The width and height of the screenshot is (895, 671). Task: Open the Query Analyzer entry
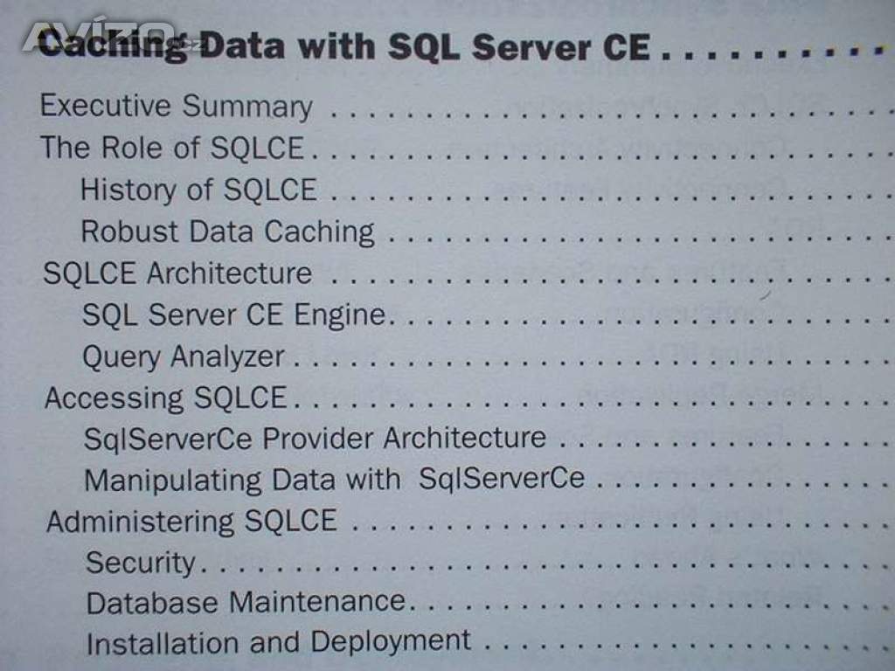[183, 356]
